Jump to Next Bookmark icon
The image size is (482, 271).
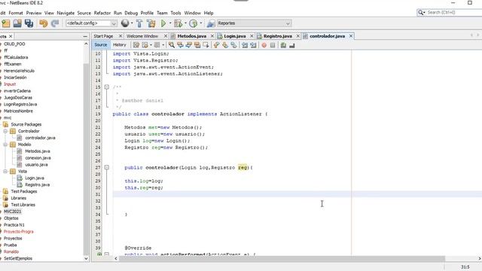[x=225, y=45]
